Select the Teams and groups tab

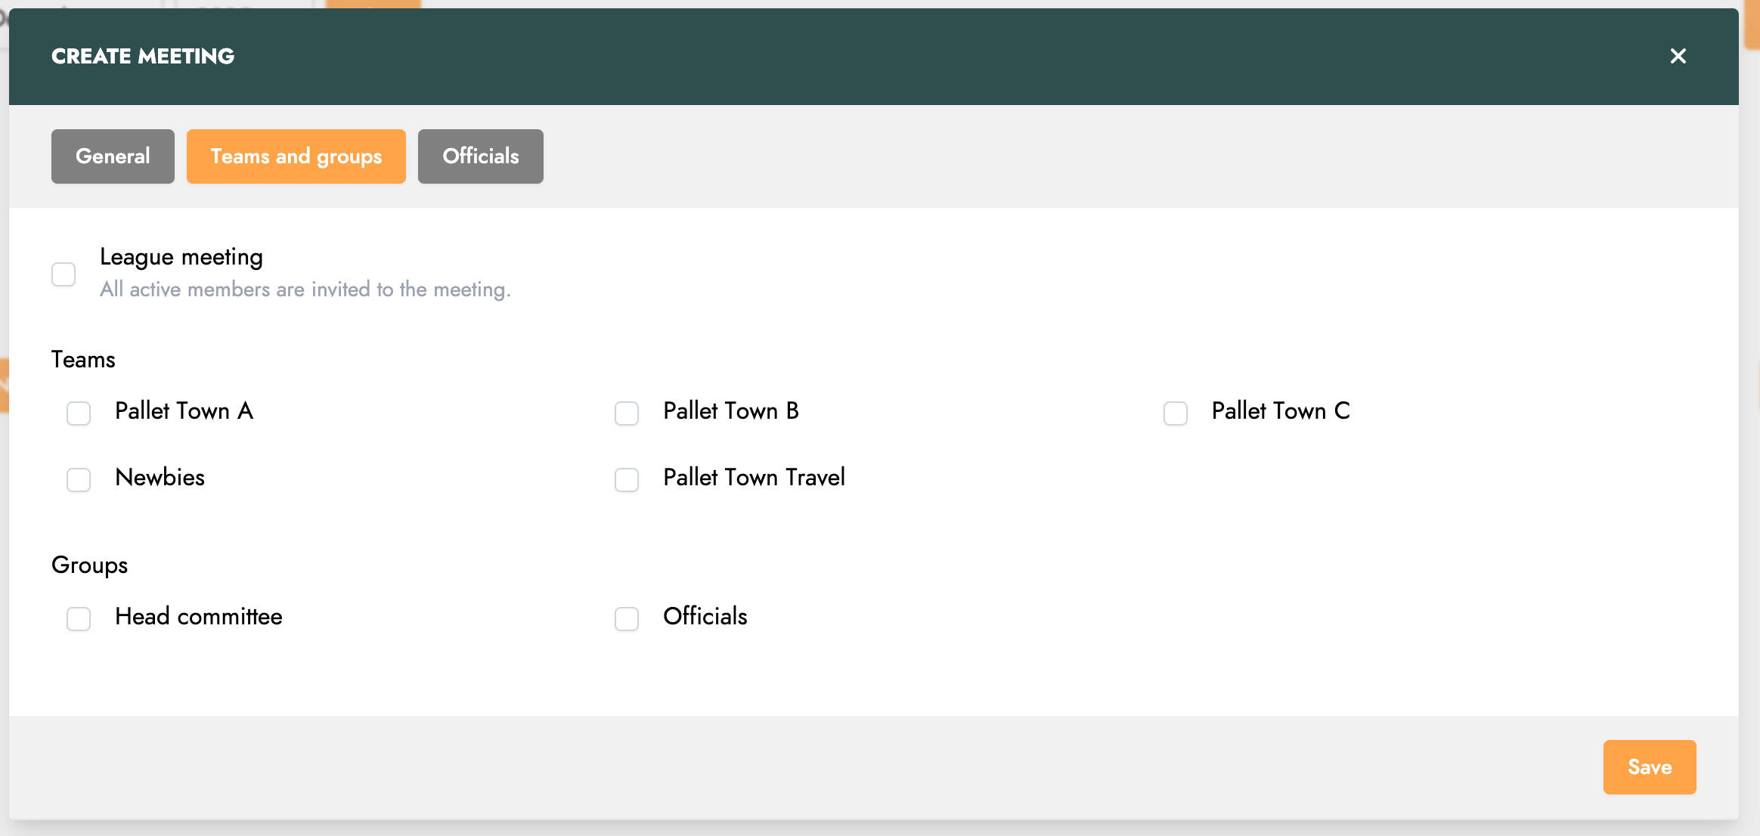(x=296, y=156)
